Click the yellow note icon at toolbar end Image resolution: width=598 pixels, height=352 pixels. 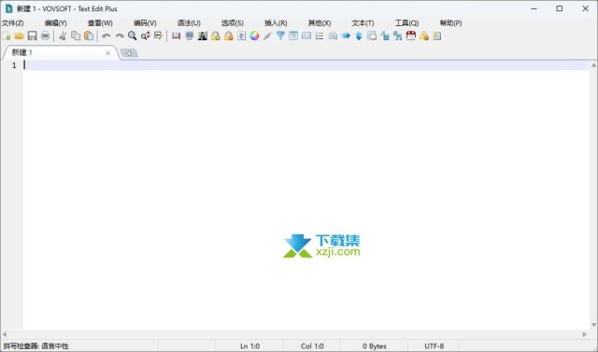pos(437,36)
